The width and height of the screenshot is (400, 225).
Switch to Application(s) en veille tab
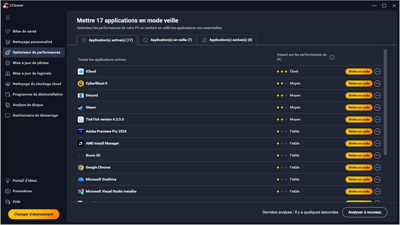pyautogui.click(x=167, y=40)
